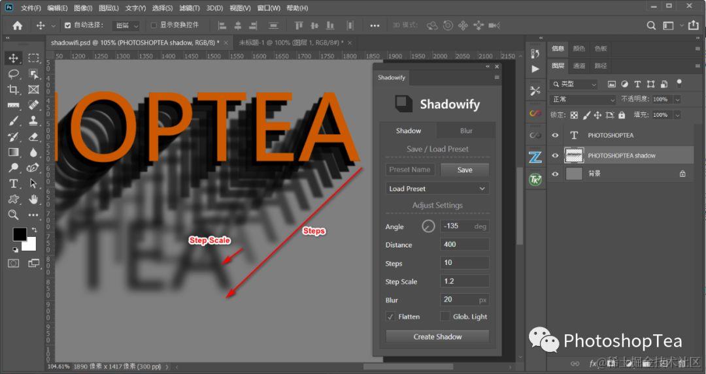This screenshot has height=374, width=706.
Task: Select the Dodge tool
Action: pos(14,168)
